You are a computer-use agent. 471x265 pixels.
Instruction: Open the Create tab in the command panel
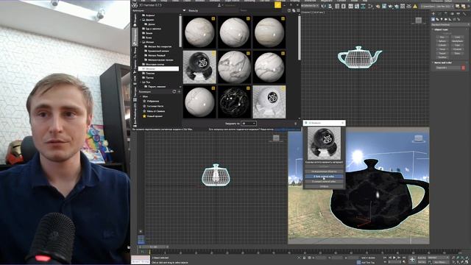click(433, 14)
